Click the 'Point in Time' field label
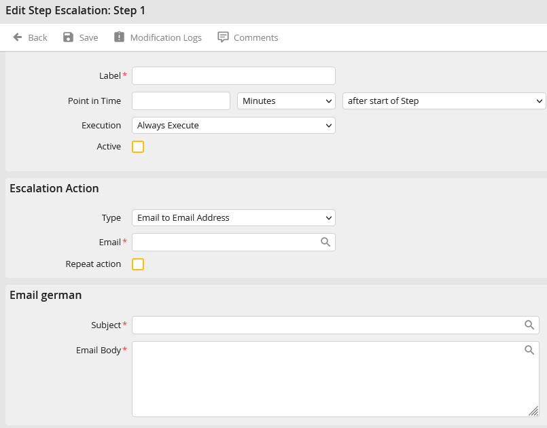The height and width of the screenshot is (428, 547). pos(94,101)
